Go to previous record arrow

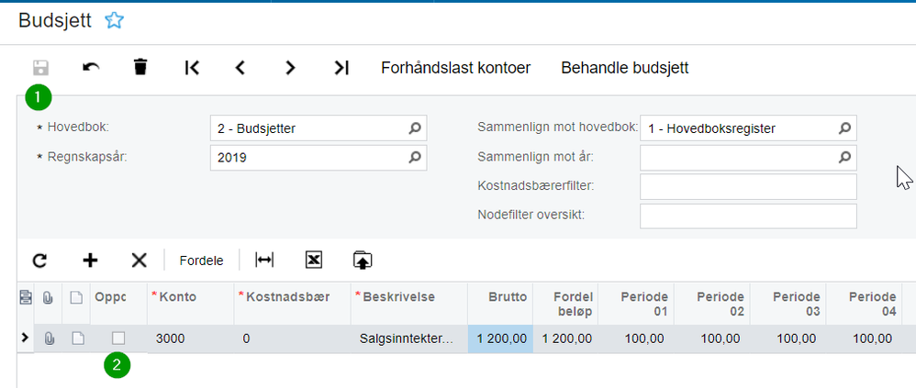pos(240,67)
